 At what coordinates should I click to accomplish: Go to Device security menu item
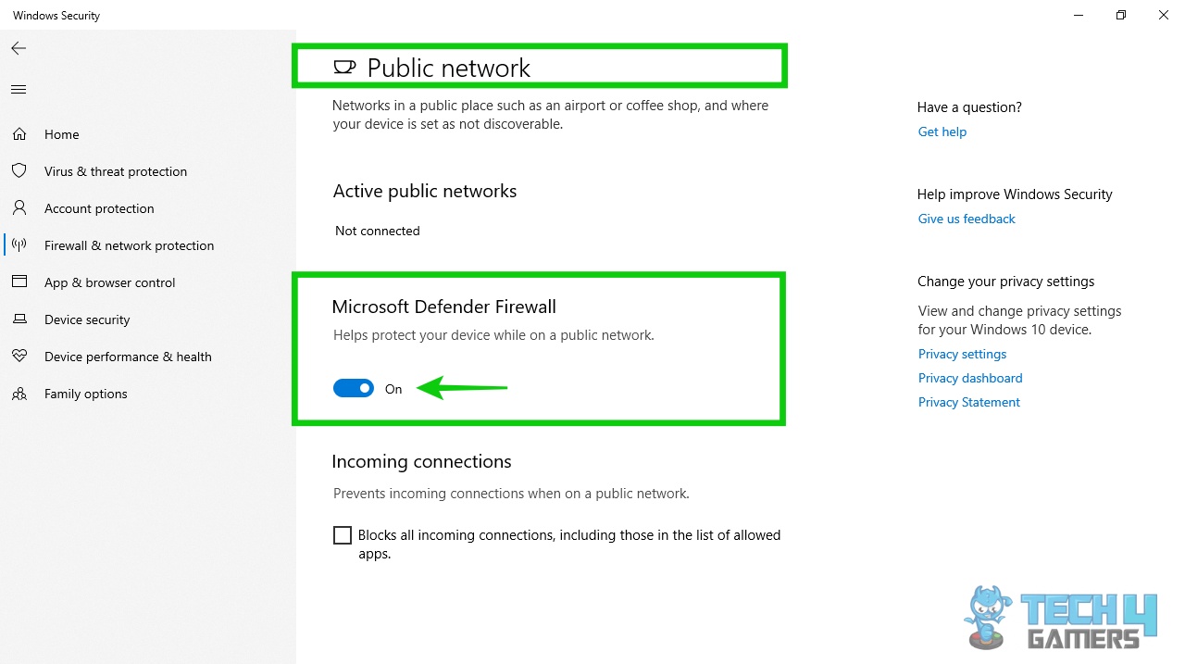(x=87, y=319)
